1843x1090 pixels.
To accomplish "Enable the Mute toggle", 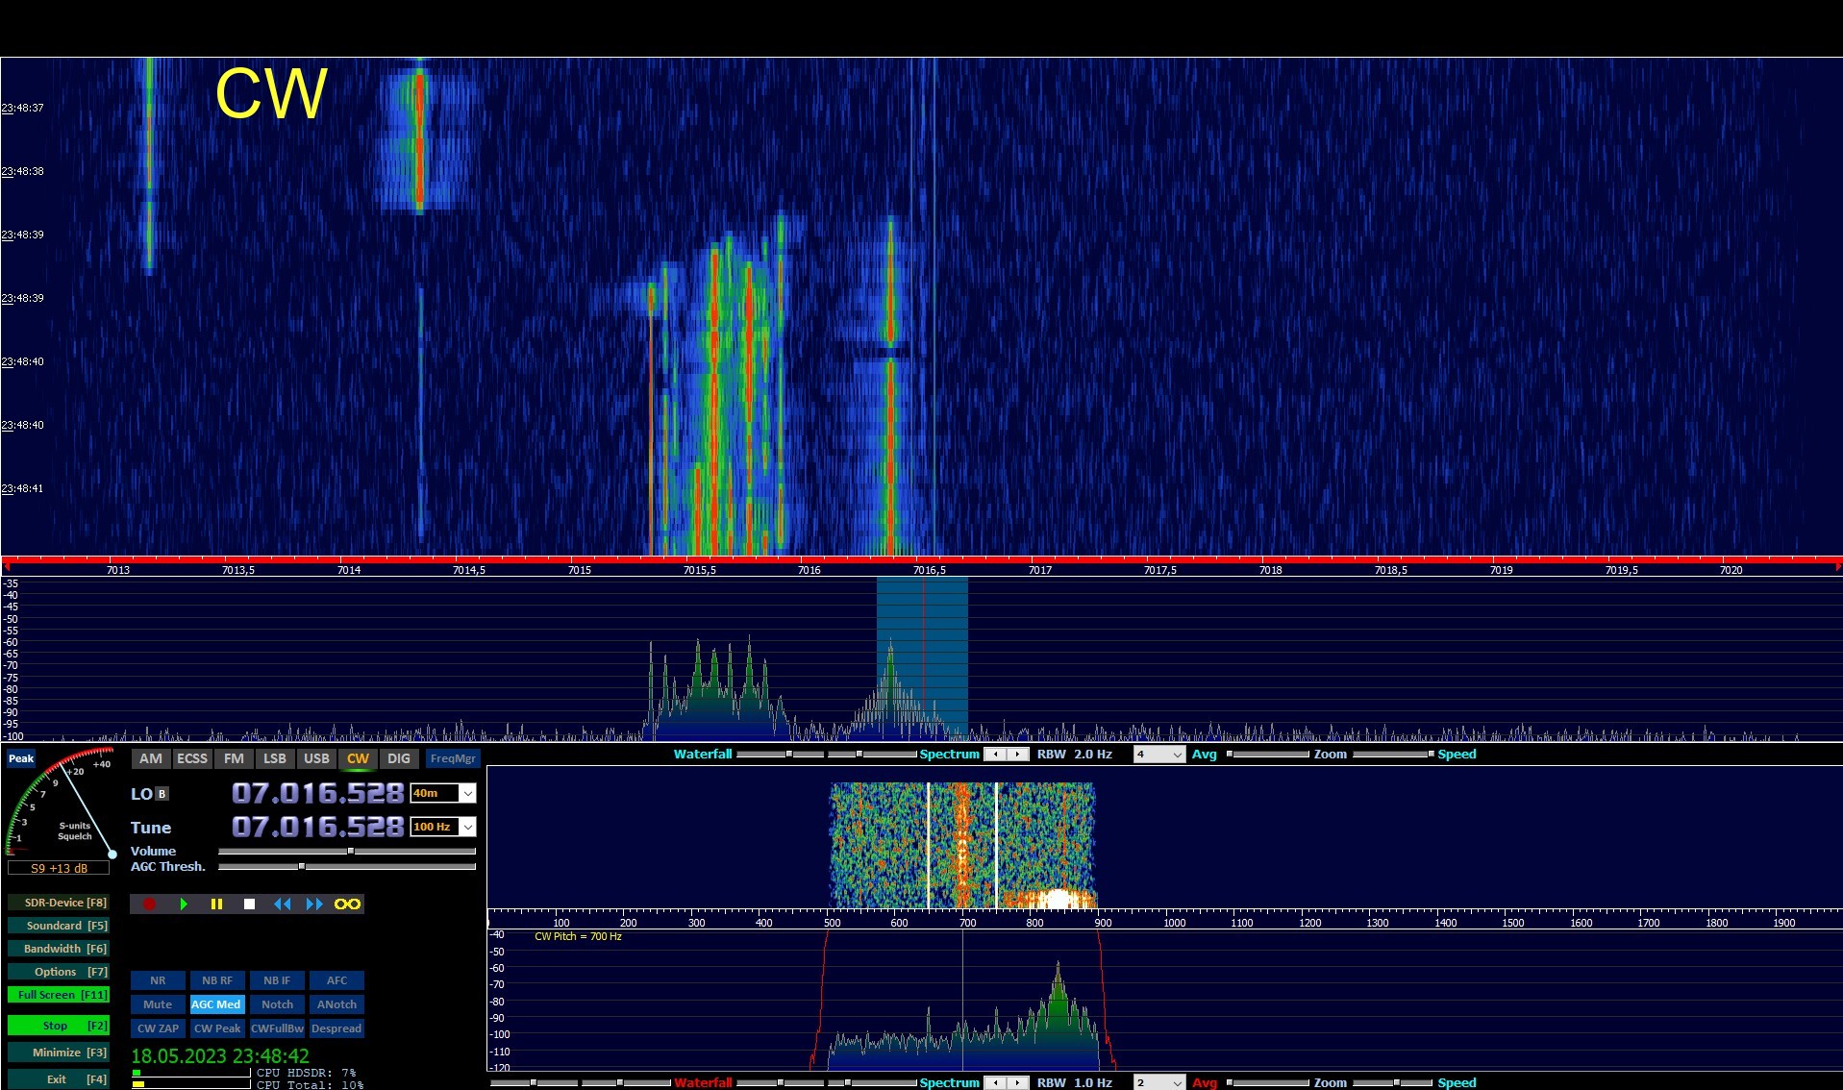I will click(x=158, y=1004).
